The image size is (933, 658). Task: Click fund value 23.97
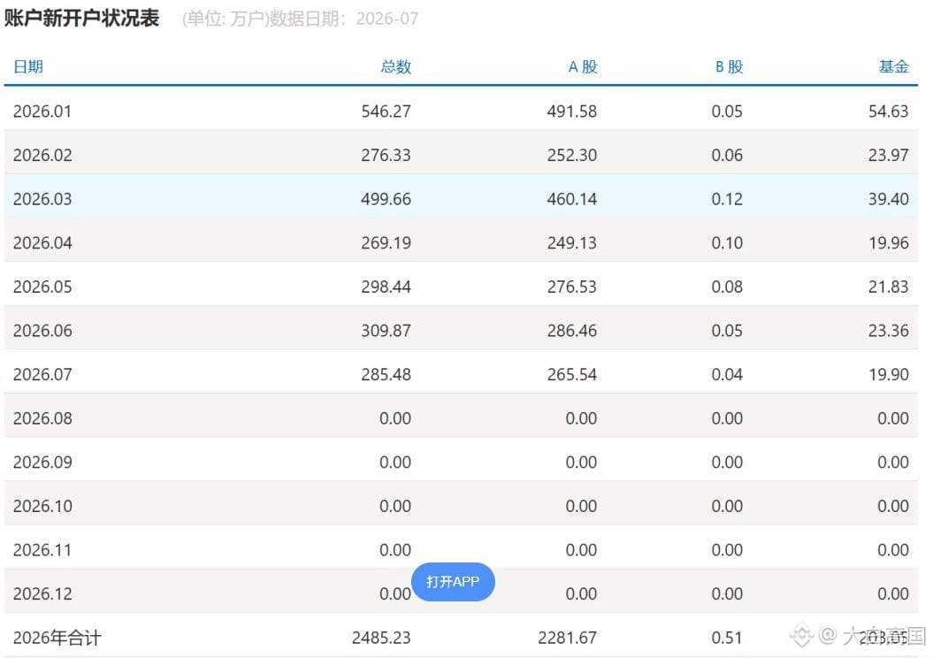[x=889, y=156]
